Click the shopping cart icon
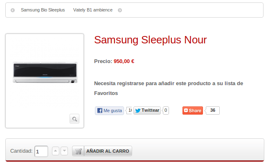268x167 pixels. pyautogui.click(x=79, y=151)
